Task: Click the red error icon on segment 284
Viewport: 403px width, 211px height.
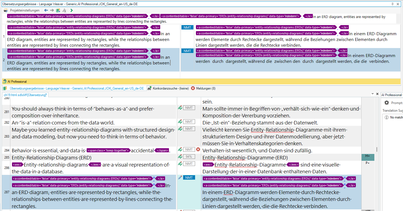Action: pyautogui.click(x=198, y=150)
